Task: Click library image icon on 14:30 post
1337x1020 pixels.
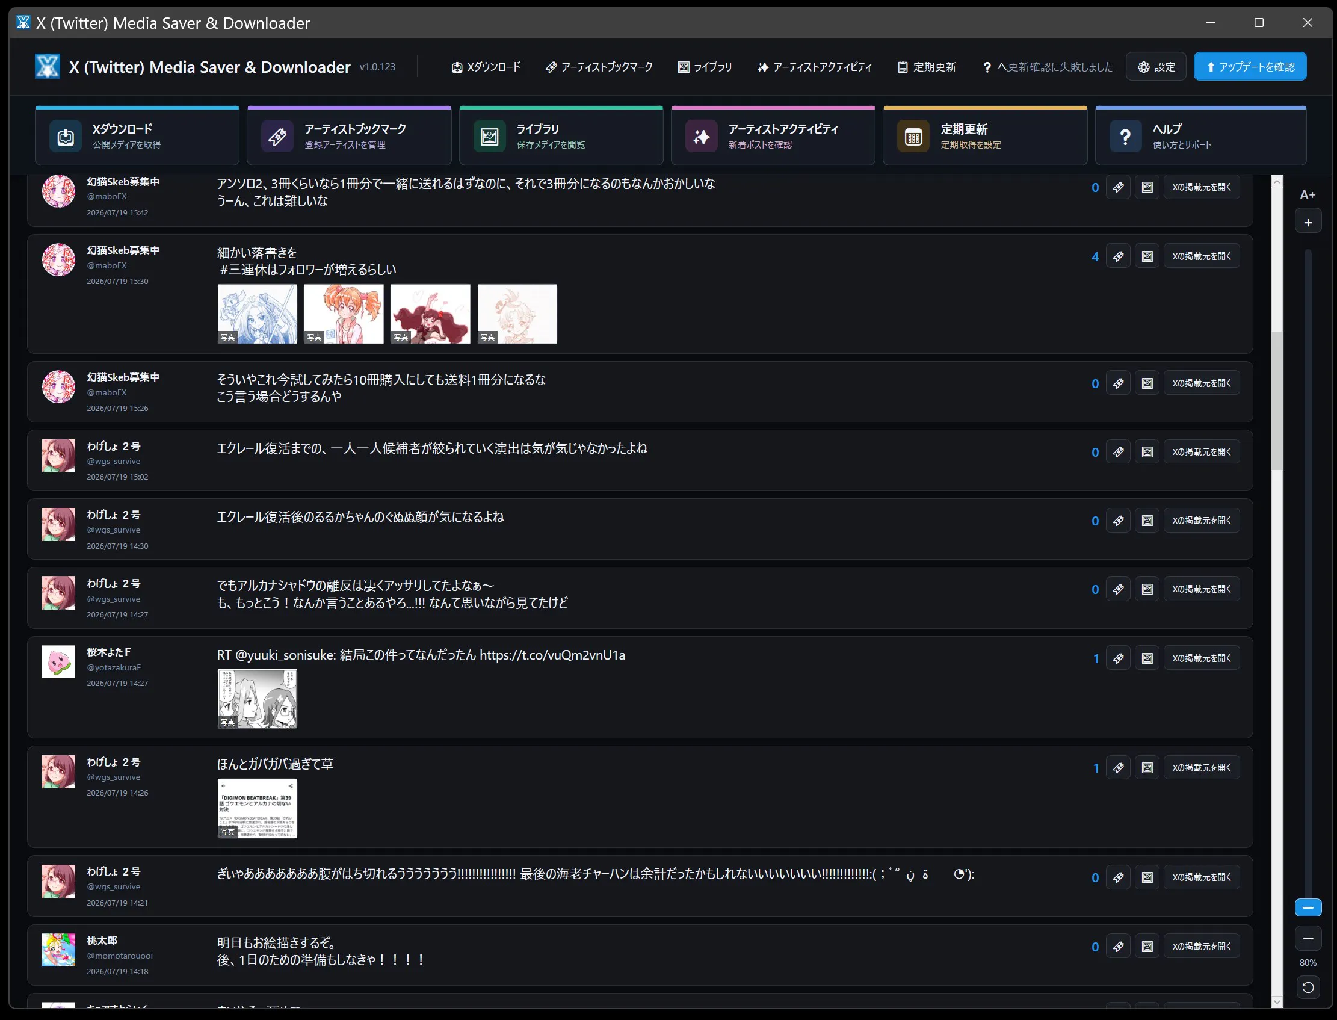Action: click(1147, 521)
